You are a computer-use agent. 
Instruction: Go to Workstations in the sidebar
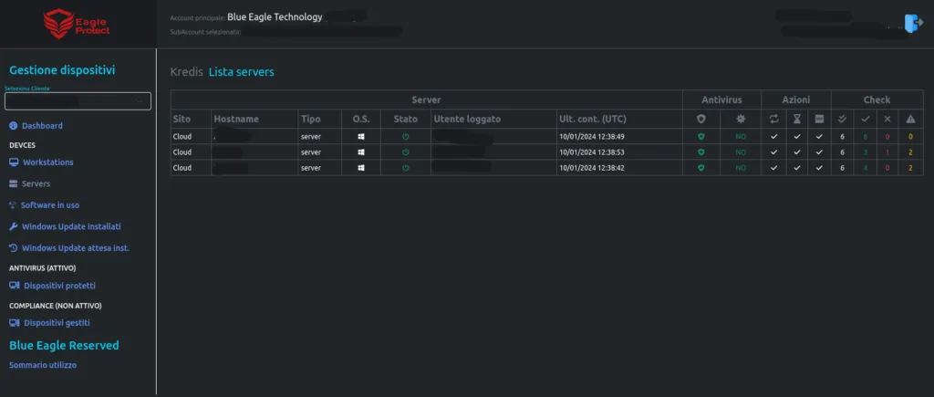click(48, 162)
